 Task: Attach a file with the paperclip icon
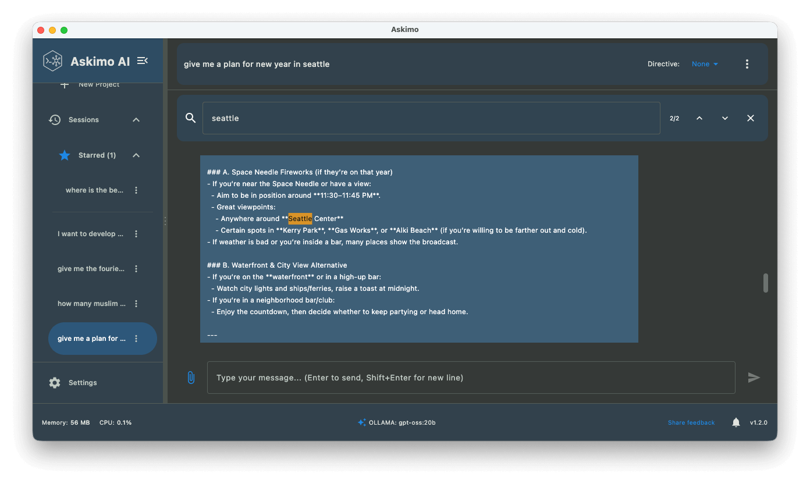(191, 377)
